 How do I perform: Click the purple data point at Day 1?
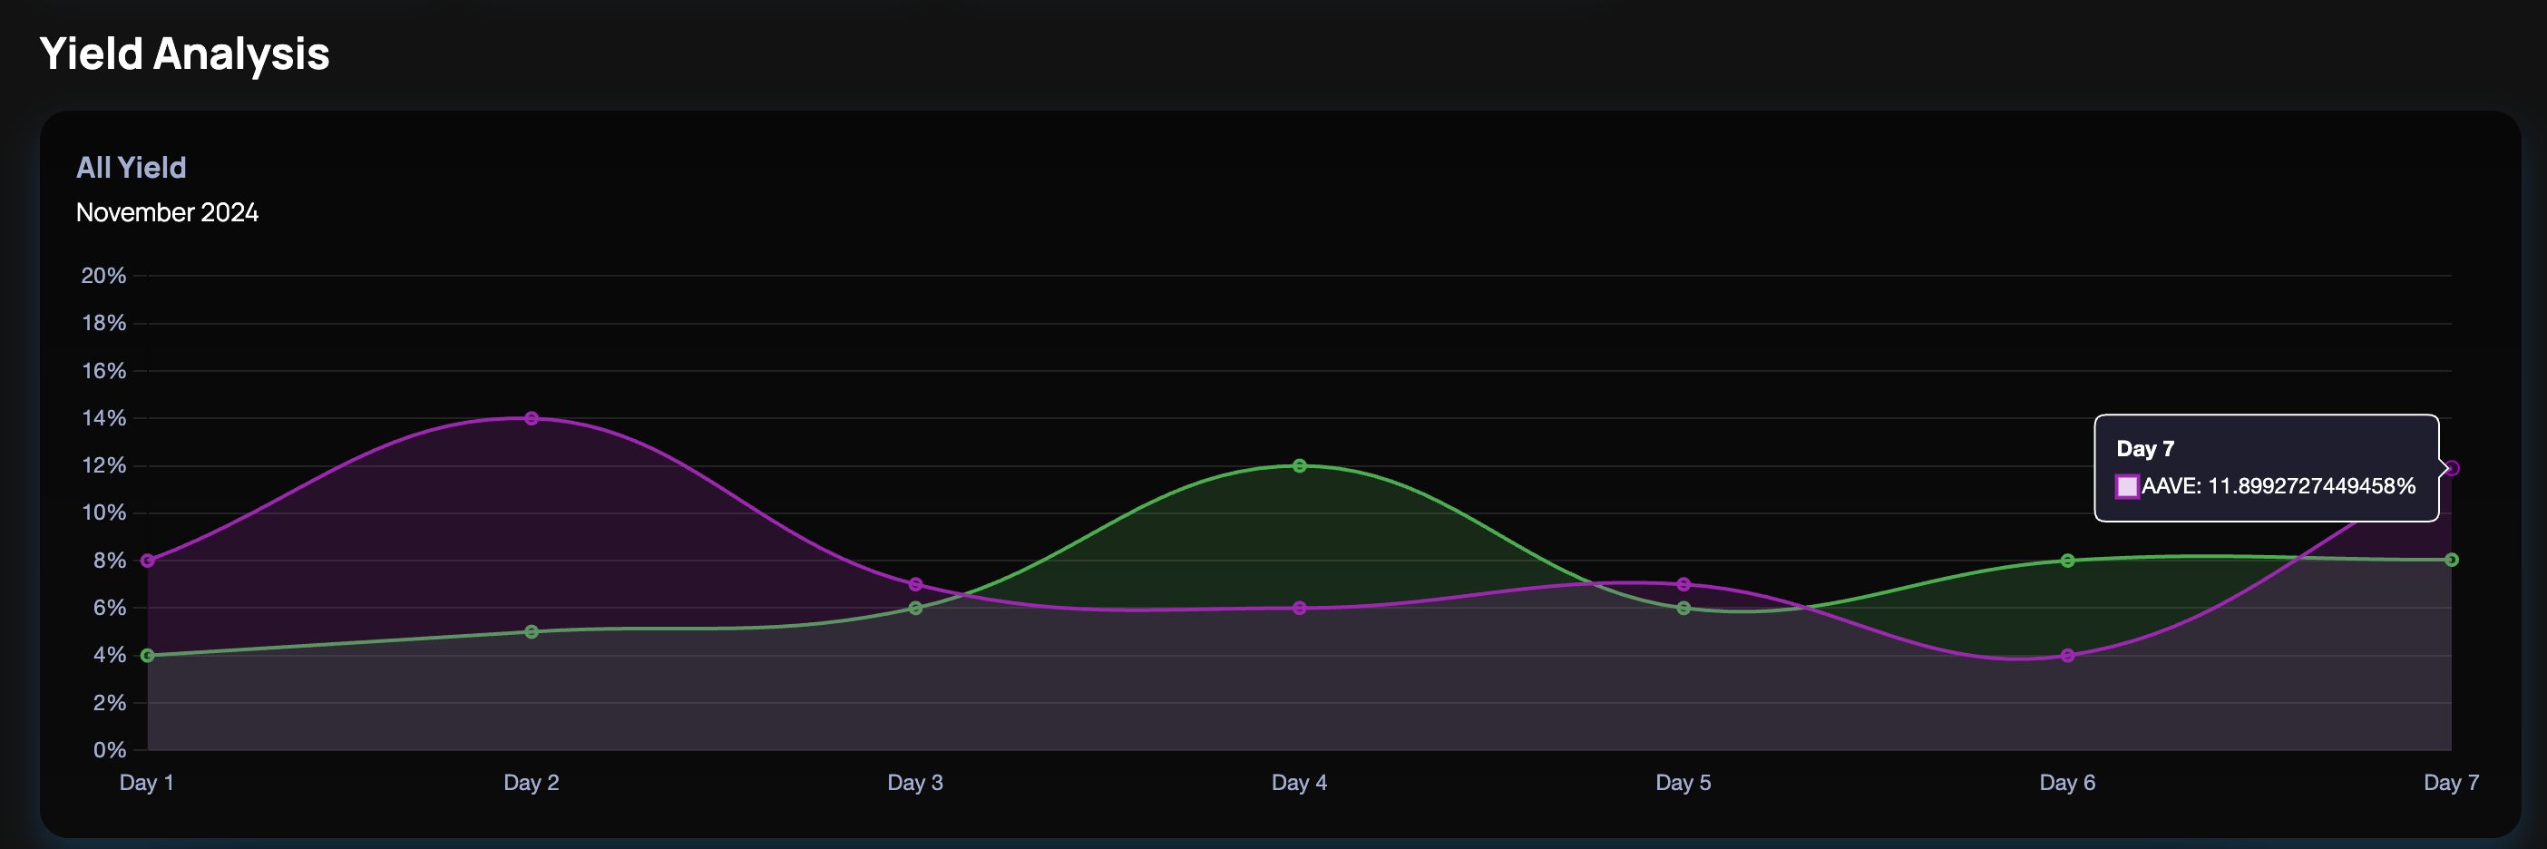tap(147, 561)
